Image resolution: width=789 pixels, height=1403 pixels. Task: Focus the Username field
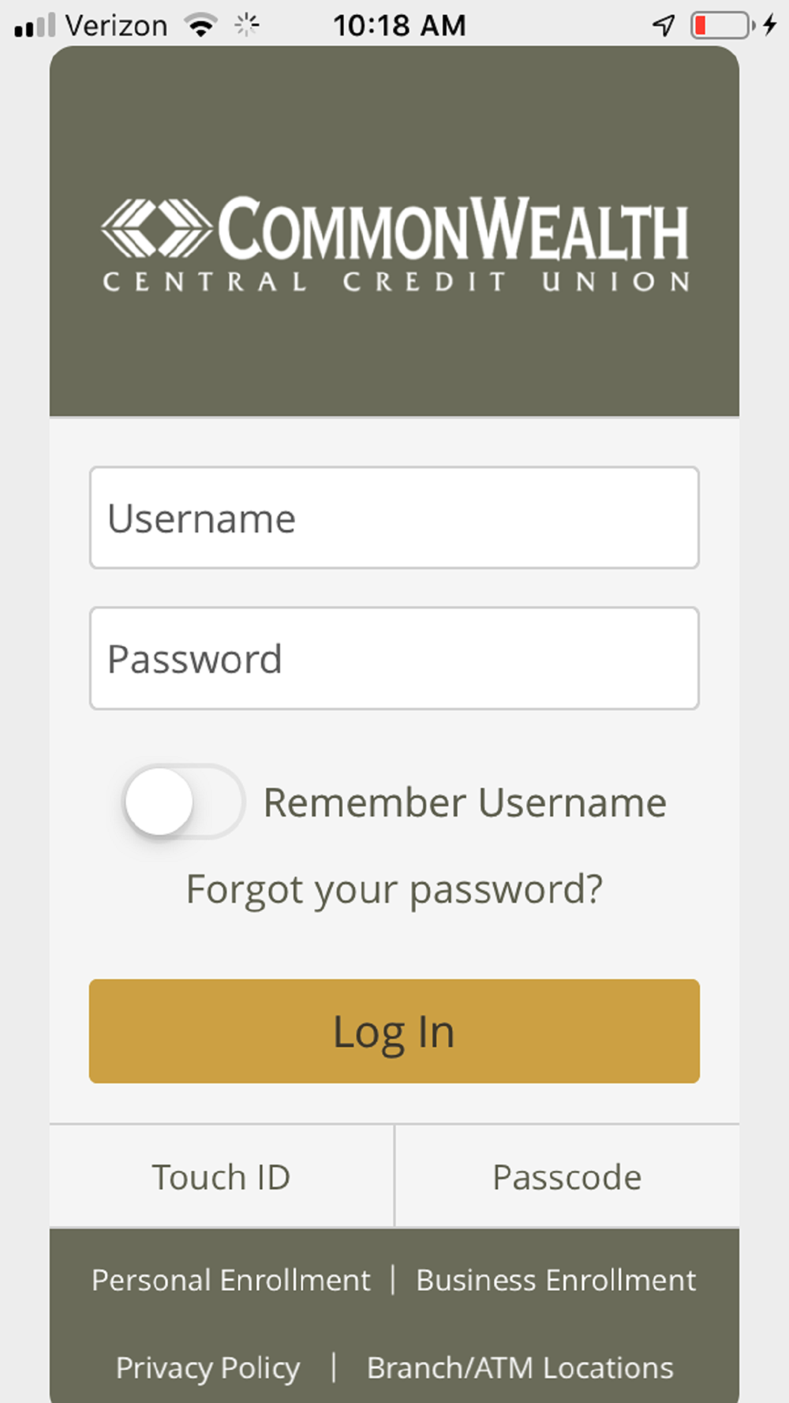[394, 518]
